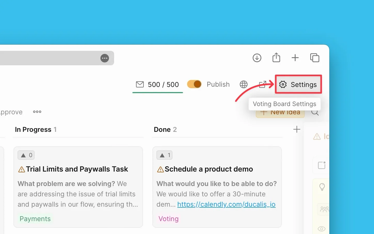This screenshot has height=234, width=374.
Task: Click the browser downloads icon
Action: pyautogui.click(x=257, y=58)
